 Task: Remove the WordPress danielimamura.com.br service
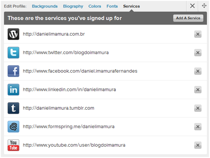198,34
